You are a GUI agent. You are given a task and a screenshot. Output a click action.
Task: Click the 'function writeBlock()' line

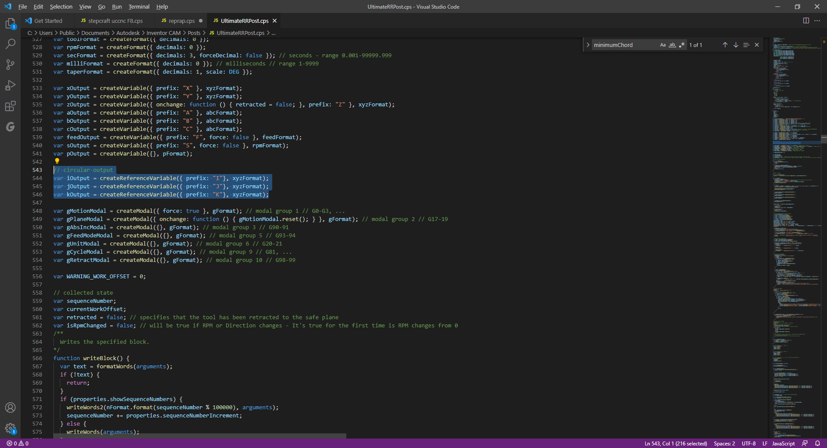point(91,358)
